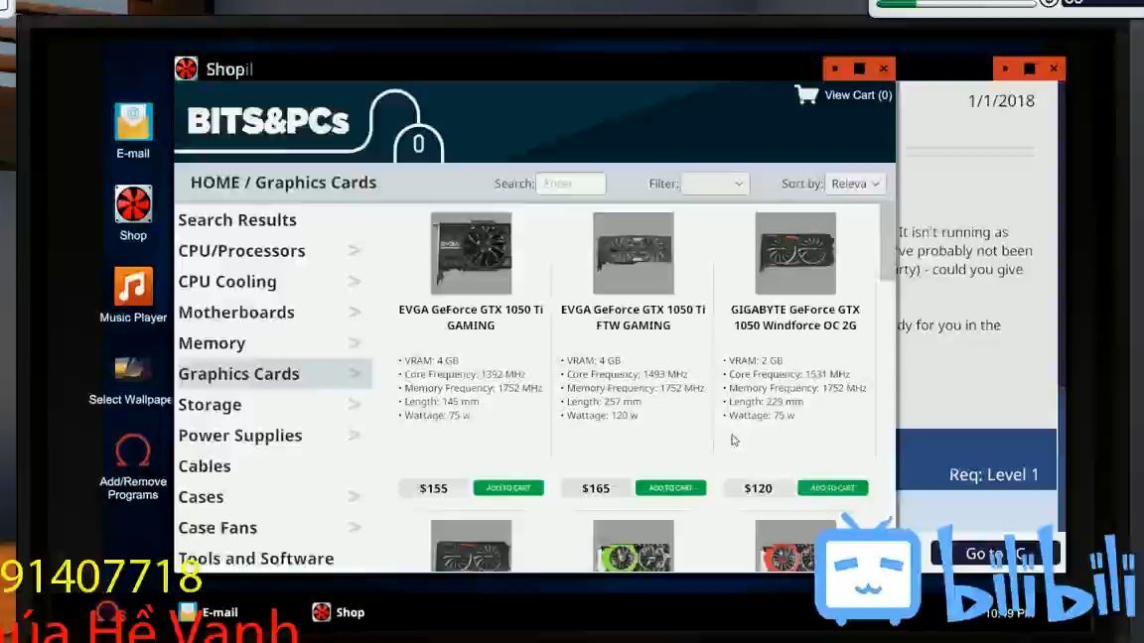Minimize the Shop window

(x=834, y=68)
